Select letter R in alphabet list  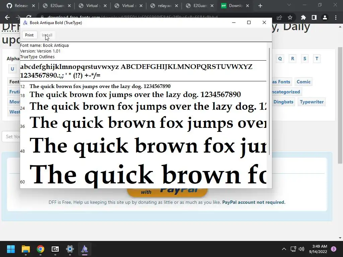[x=292, y=59]
